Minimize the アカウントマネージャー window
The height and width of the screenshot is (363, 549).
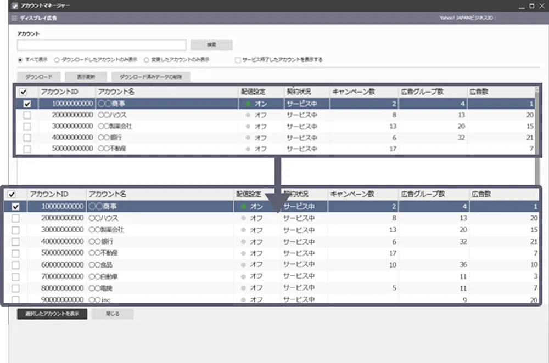click(520, 6)
